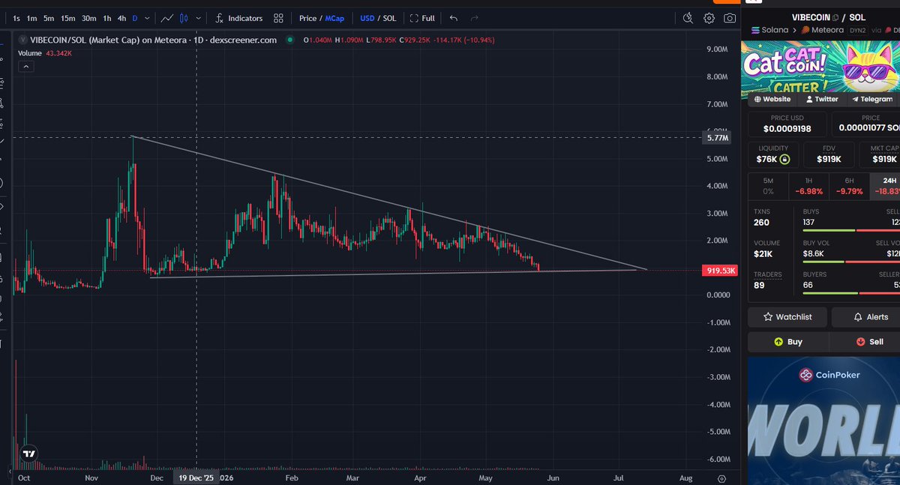Take a chart snapshot with camera icon
The height and width of the screenshot is (485, 900).
point(730,18)
